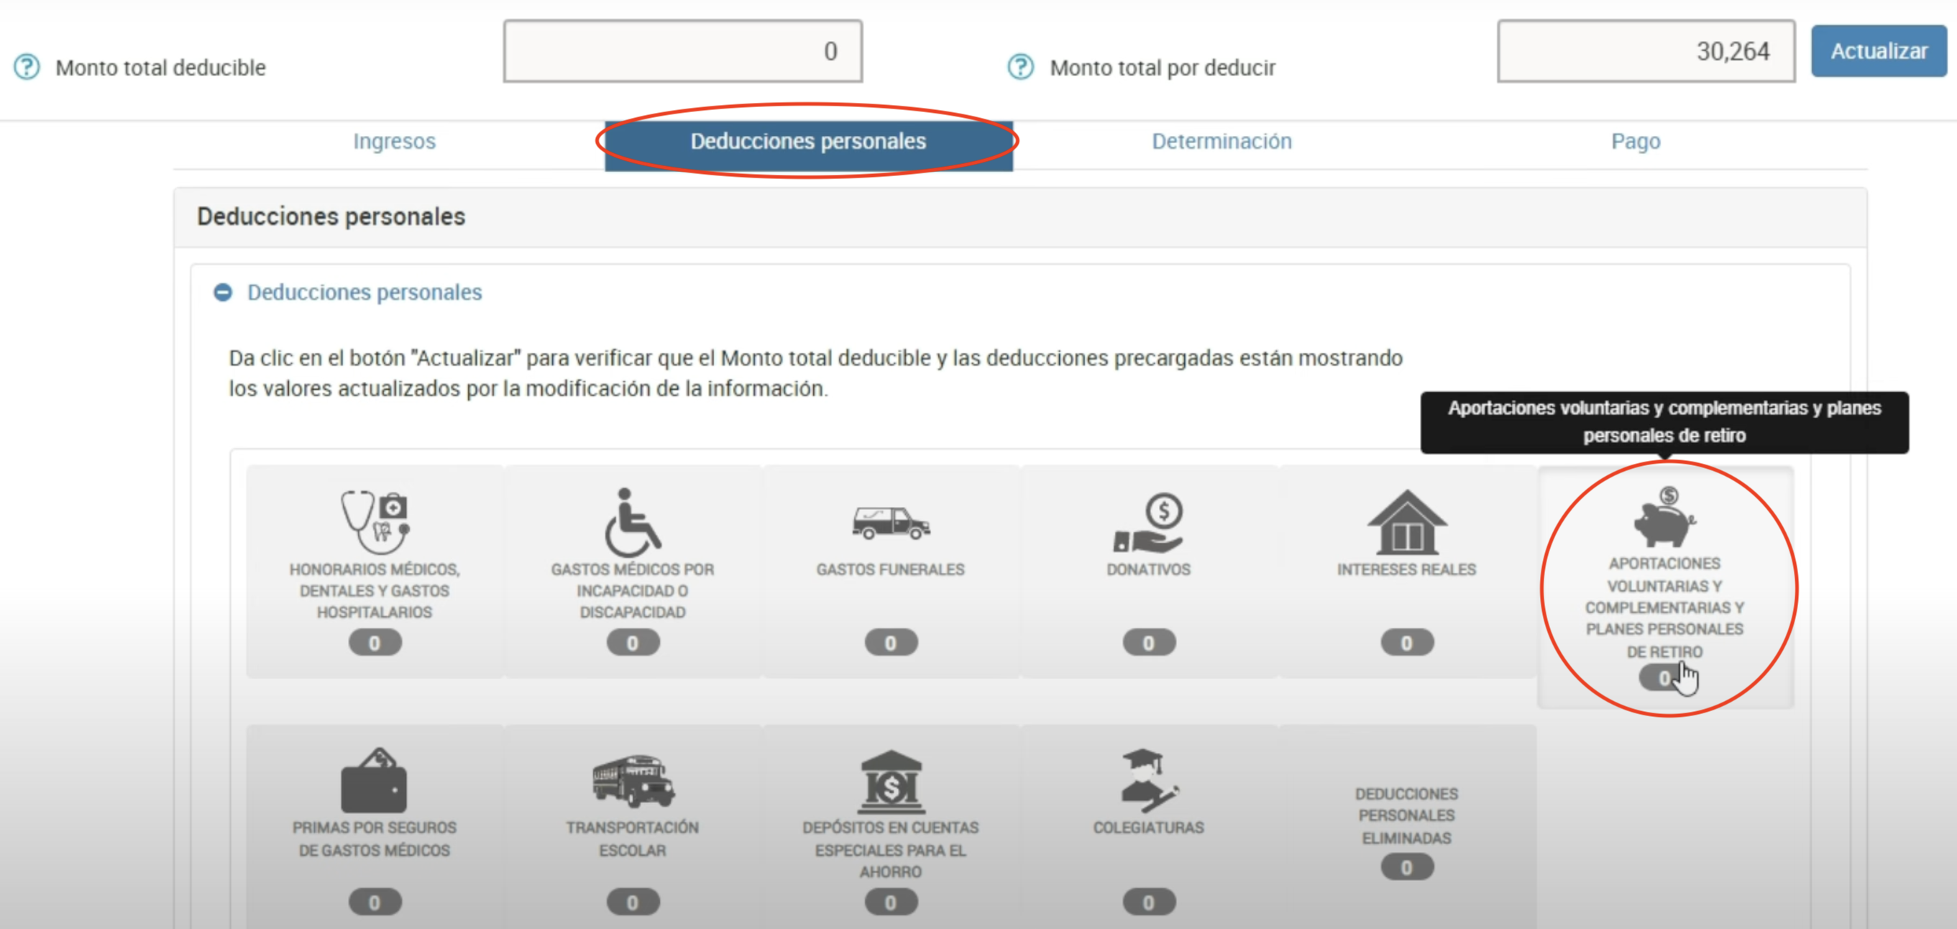Open the piggy bank retirement contributions icon
Image resolution: width=1957 pixels, height=929 pixels.
click(1664, 518)
